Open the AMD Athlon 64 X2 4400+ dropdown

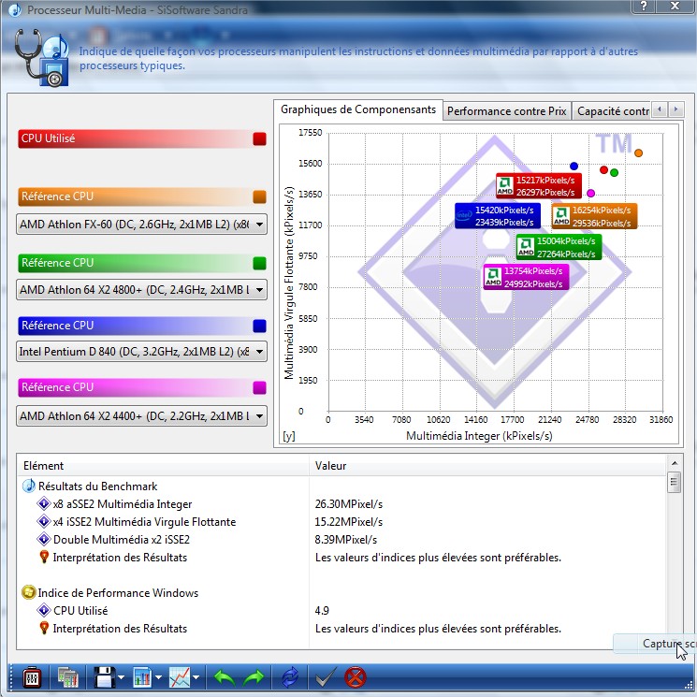pos(141,416)
